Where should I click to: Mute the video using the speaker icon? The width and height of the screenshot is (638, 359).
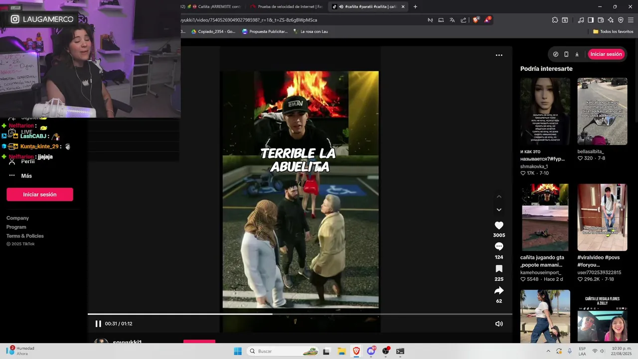click(x=498, y=324)
